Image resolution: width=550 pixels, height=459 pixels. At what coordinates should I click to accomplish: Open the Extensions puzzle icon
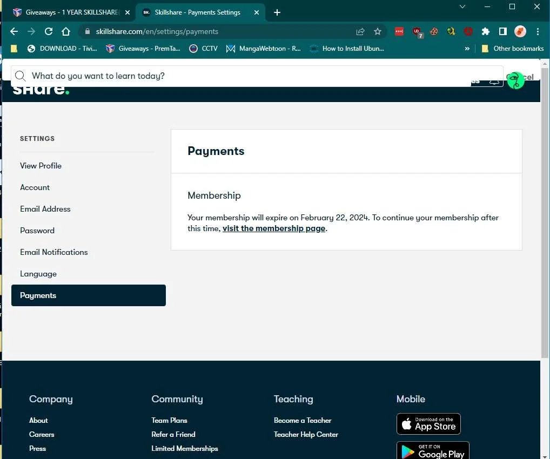[x=486, y=31]
